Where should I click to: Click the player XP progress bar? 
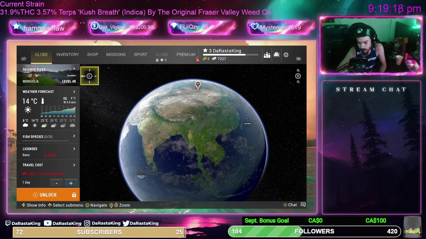[231, 55]
